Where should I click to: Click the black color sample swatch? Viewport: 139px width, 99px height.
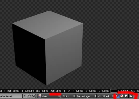(x=114, y=91)
